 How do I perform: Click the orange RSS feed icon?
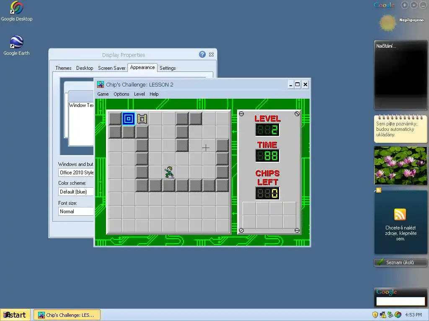point(400,214)
